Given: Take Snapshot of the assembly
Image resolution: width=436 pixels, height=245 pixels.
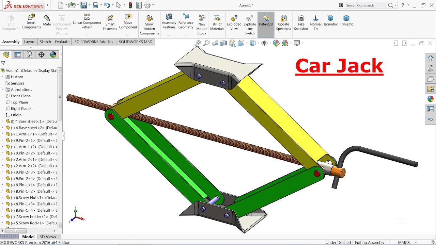Looking at the screenshot, I should point(301,22).
